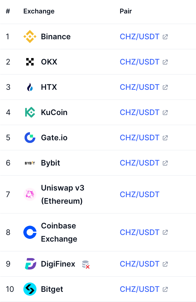Open the Uniswap v3 CHZ/USDT pair

tap(139, 194)
